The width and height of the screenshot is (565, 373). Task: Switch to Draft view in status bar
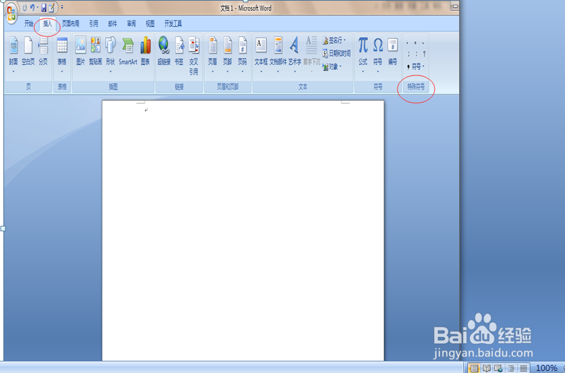523,368
